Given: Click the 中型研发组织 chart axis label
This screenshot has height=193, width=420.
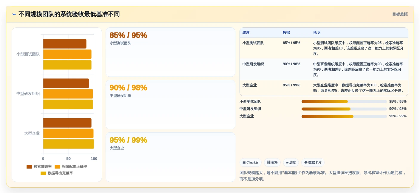Looking at the screenshot, I should [x=28, y=94].
